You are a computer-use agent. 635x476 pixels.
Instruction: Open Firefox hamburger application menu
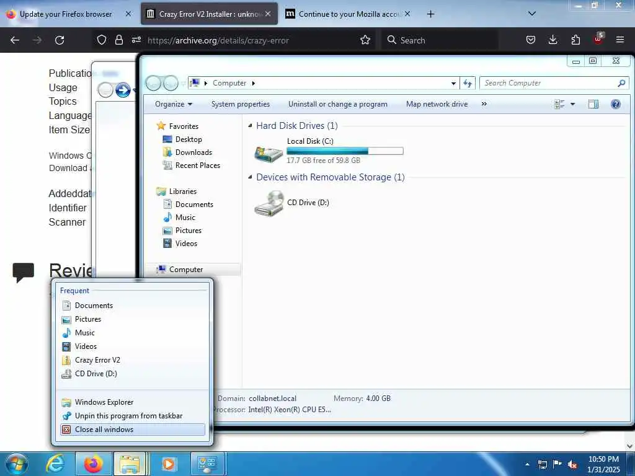pos(620,40)
